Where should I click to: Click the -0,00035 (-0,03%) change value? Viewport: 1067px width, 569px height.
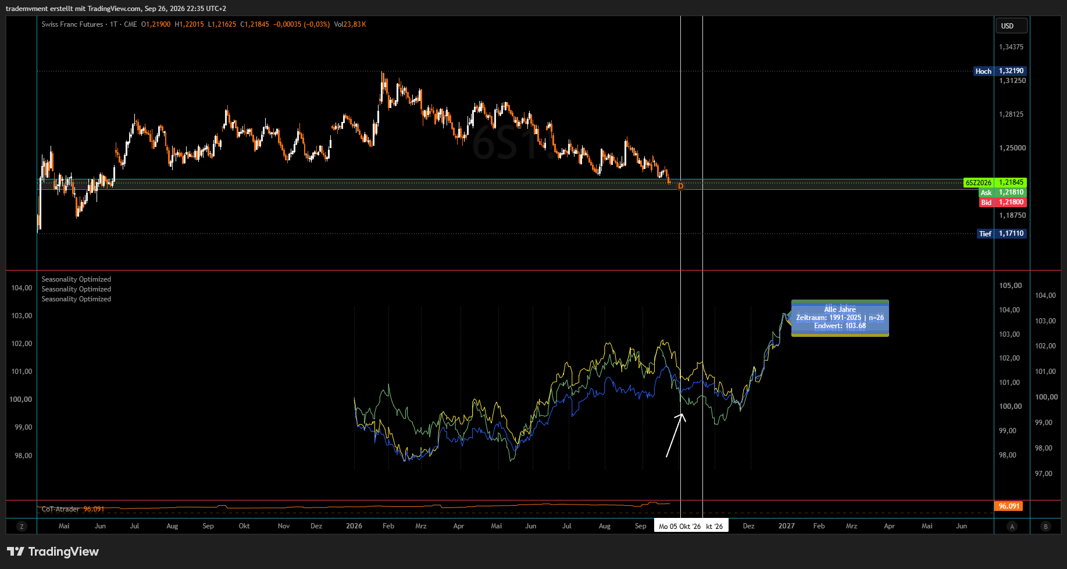(x=302, y=24)
